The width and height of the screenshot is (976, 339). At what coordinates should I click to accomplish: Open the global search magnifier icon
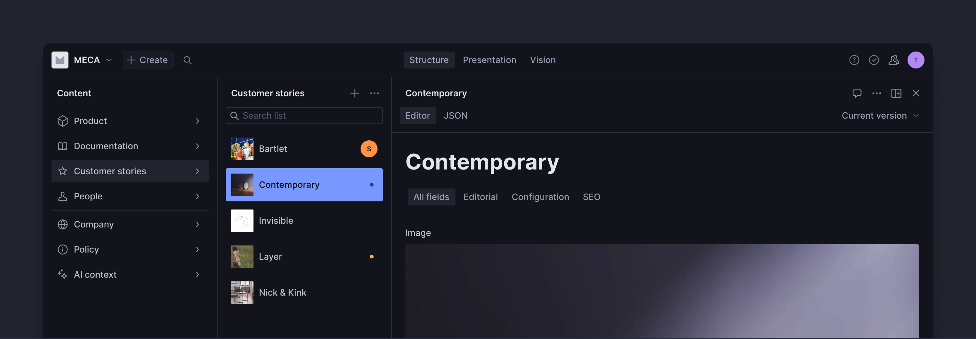pos(187,60)
